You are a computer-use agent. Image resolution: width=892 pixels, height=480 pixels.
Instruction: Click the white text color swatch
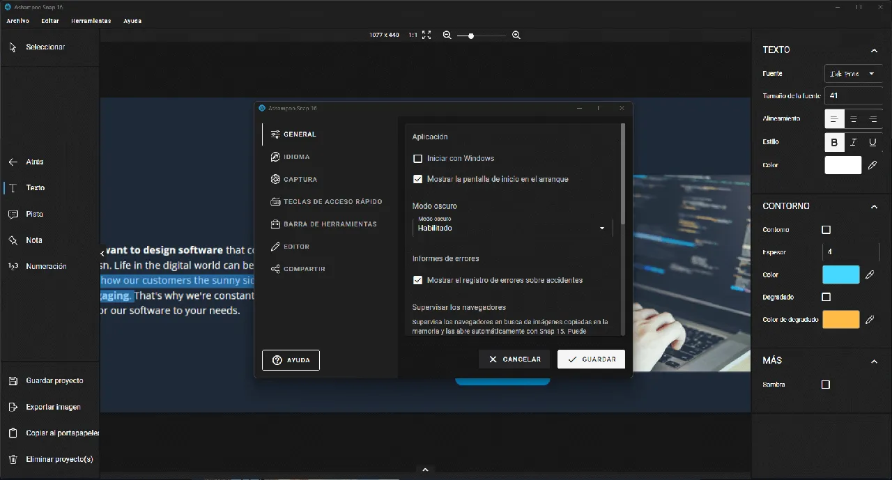coord(843,165)
